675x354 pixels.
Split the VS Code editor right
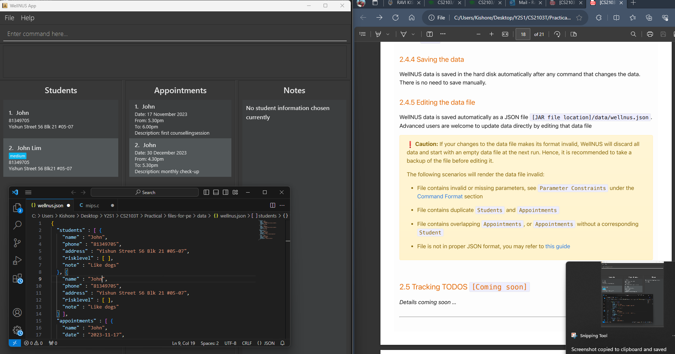coord(272,205)
